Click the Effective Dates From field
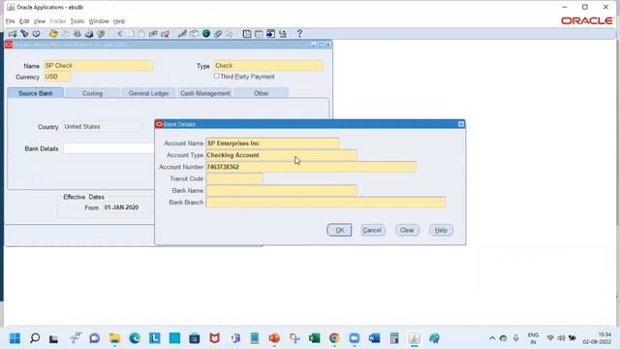Viewport: 620px width, 349px height. point(128,207)
